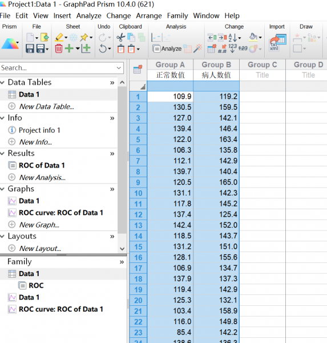Click the insert column left arrow icon
The image size is (327, 343).
(x=212, y=37)
